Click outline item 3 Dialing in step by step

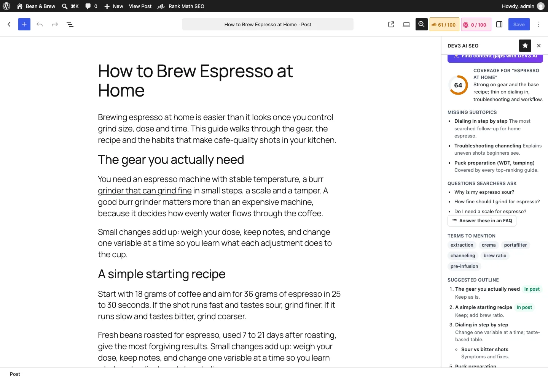point(482,325)
